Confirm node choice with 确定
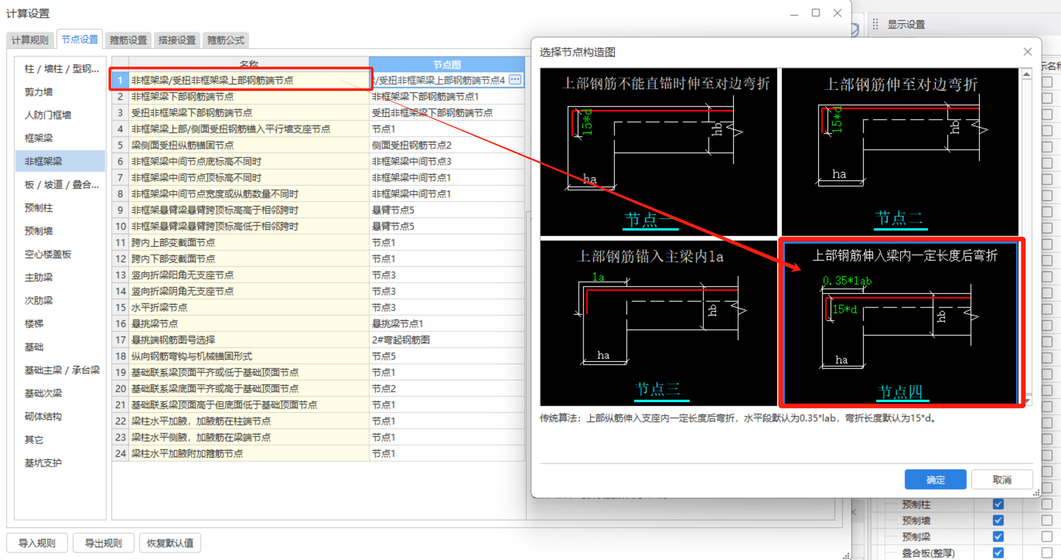 (x=935, y=480)
